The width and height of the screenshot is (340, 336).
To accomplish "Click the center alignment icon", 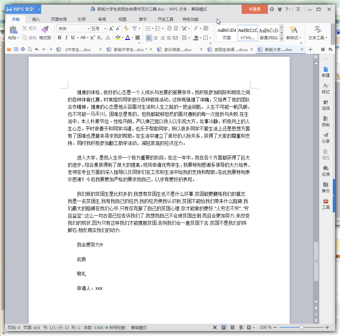I will click(156, 38).
